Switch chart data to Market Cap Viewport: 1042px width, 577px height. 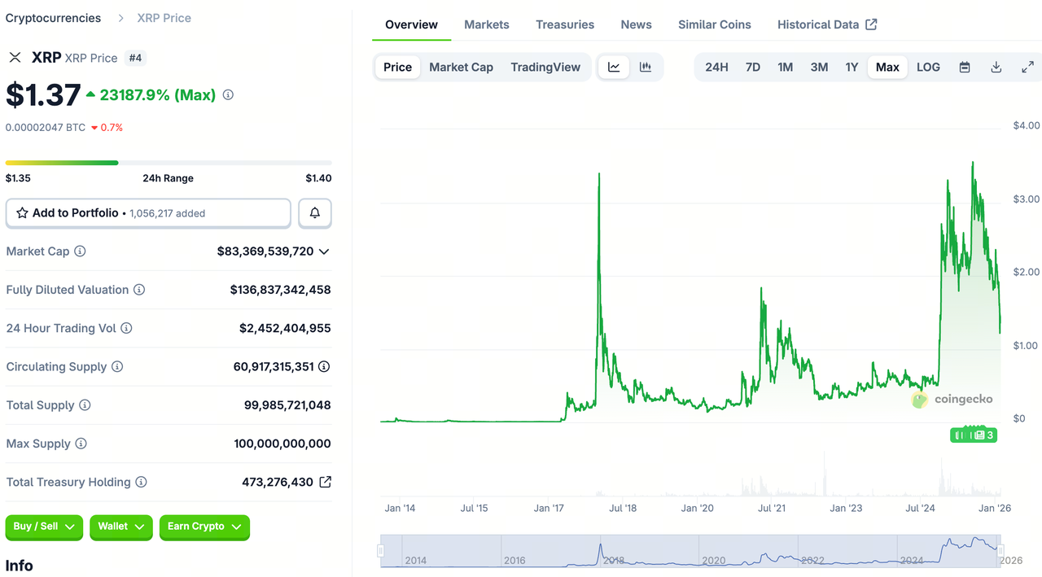pos(461,67)
